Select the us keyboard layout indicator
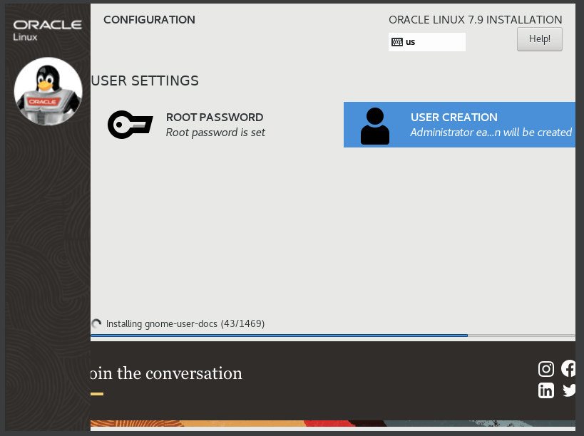Viewport: 584px width, 436px height. pyautogui.click(x=426, y=42)
